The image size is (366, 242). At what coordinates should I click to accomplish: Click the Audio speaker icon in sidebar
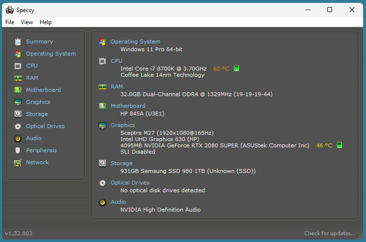click(18, 139)
